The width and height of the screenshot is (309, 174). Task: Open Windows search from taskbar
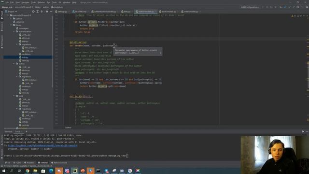click(12, 171)
